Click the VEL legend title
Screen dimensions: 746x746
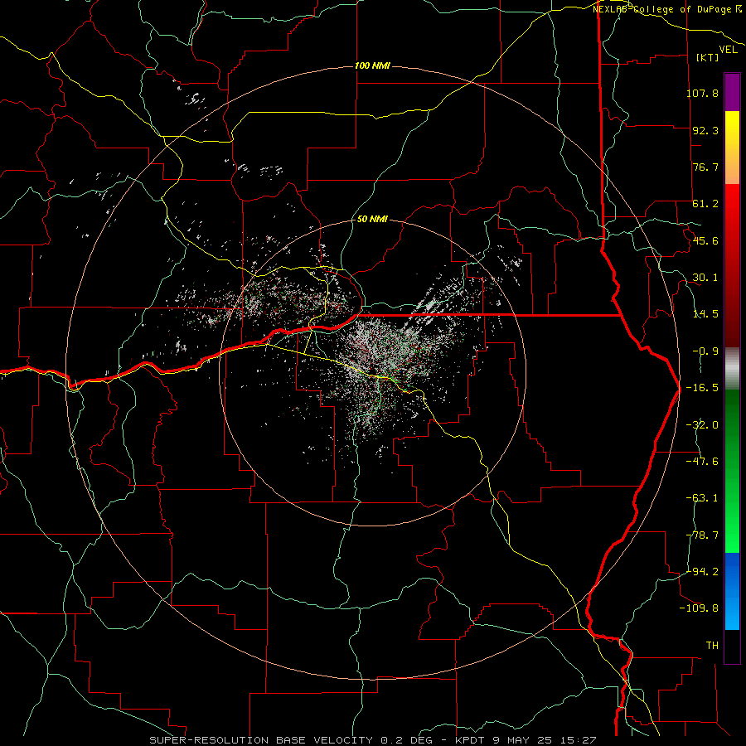729,50
